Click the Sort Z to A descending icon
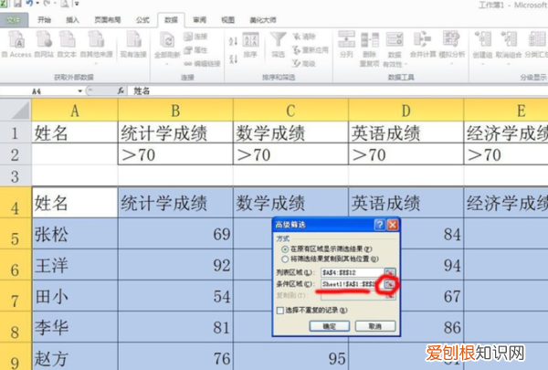The height and width of the screenshot is (370, 548). [233, 58]
